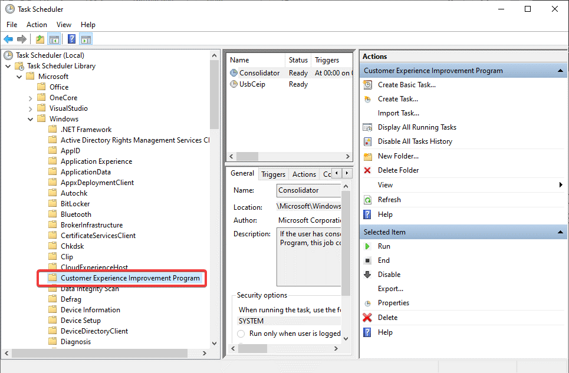The image size is (569, 373).
Task: Select 'Run only when user is logged' option
Action: pyautogui.click(x=241, y=334)
